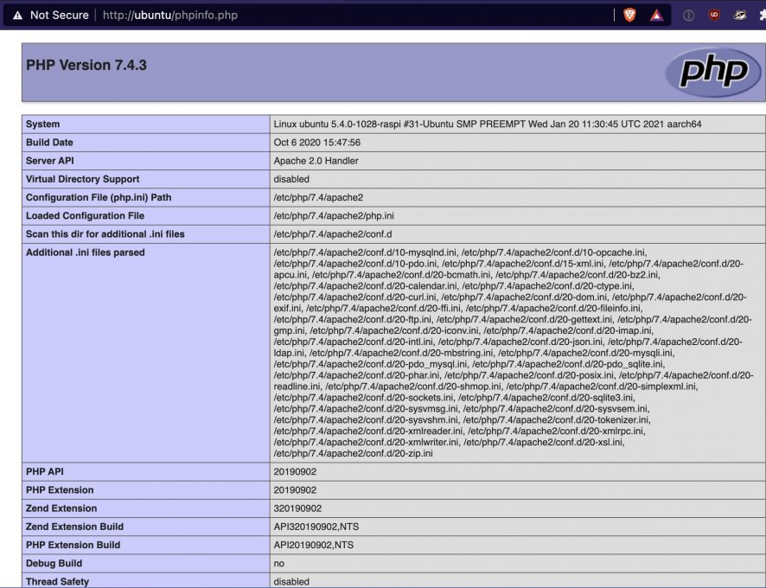Click the "Debug Build" row label
766x588 pixels.
pos(54,563)
